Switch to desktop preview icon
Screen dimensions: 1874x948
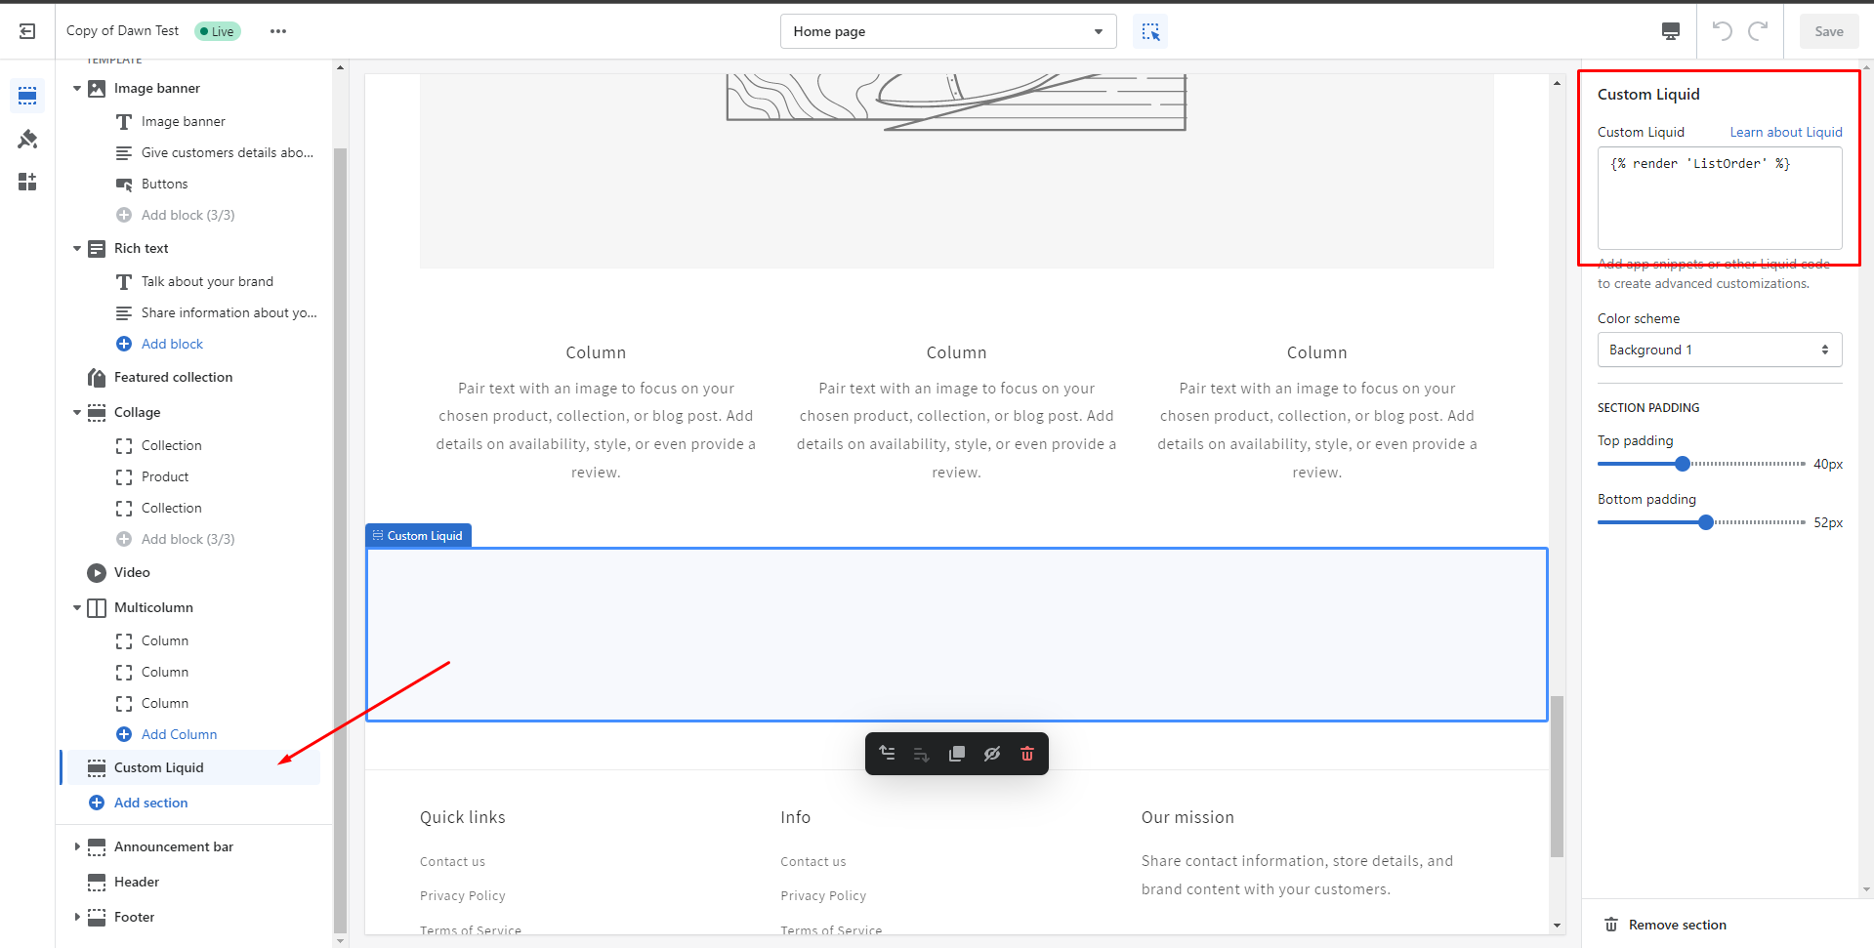1671,31
